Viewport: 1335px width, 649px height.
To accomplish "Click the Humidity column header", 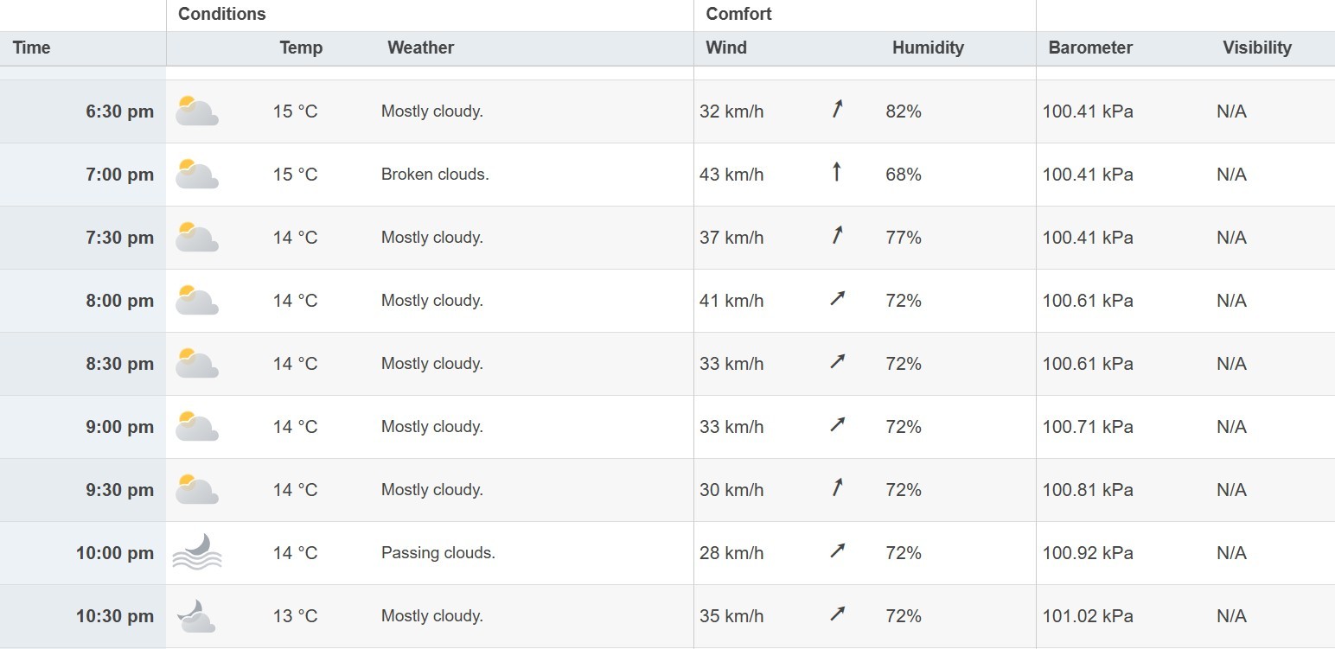I will point(928,48).
